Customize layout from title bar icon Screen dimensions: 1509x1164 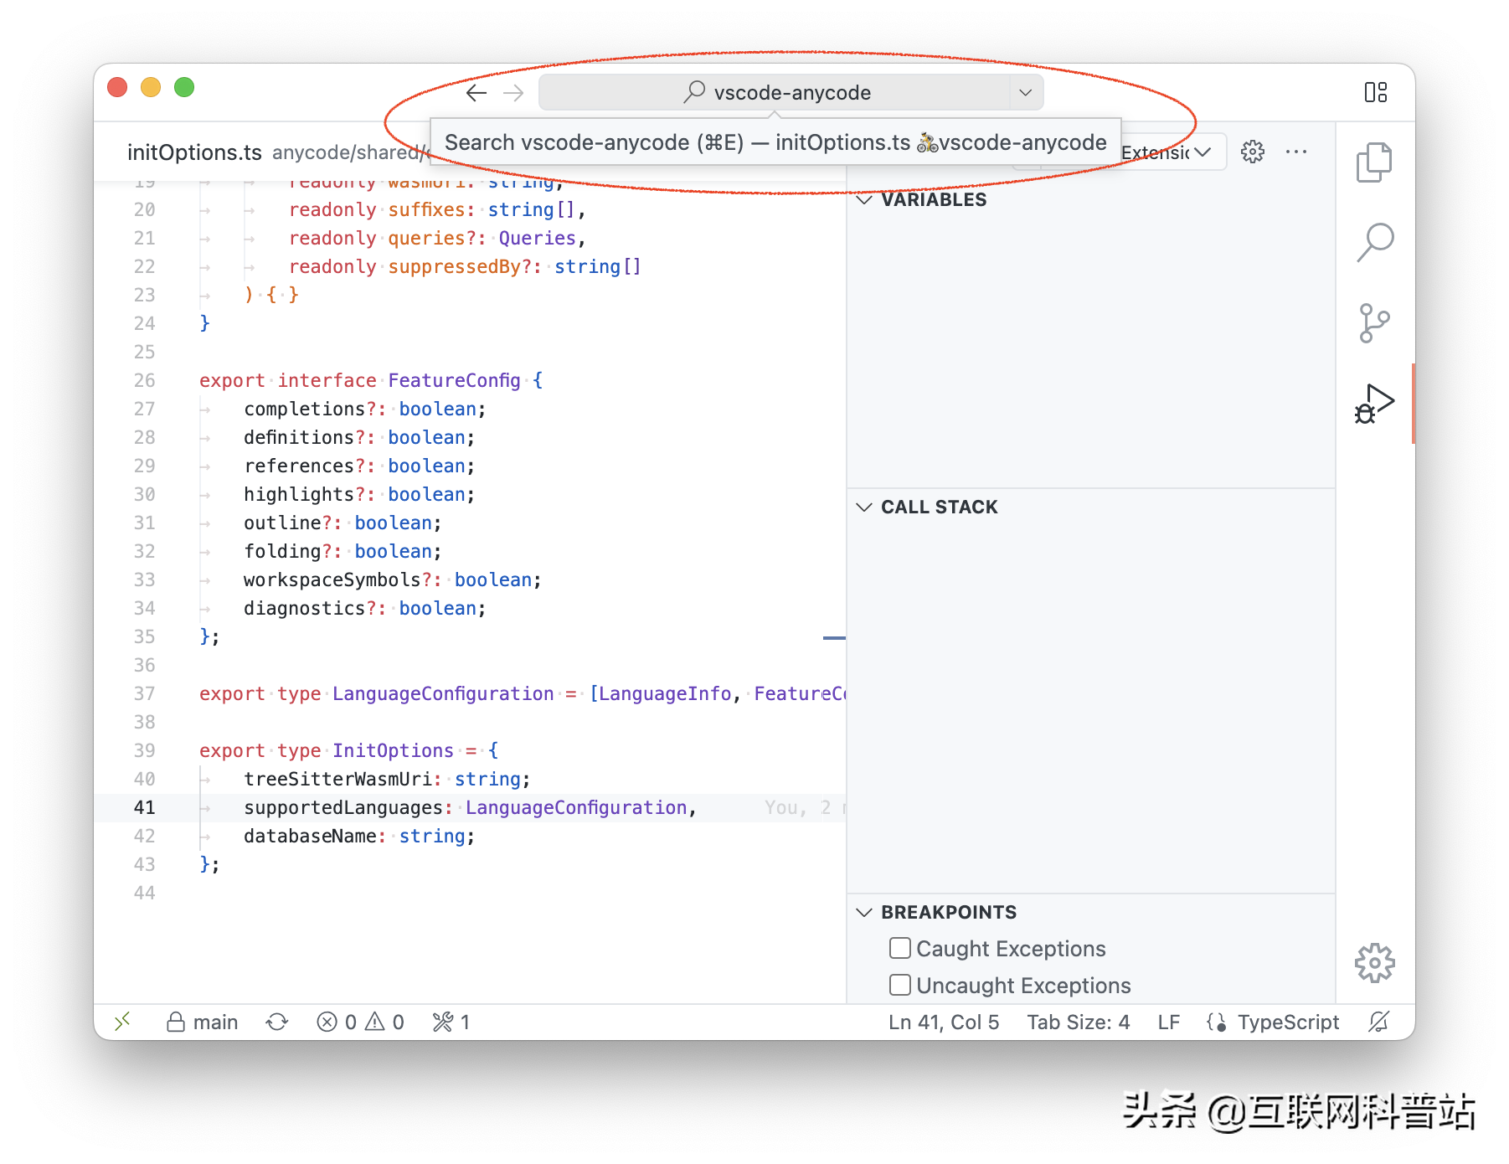[x=1376, y=92]
